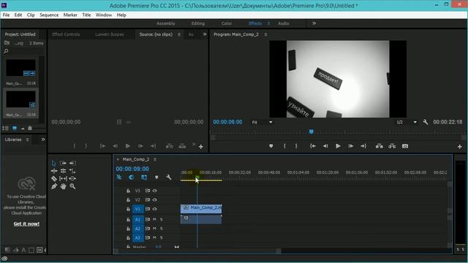Screen dimensions: 468x263
Task: Toggle sync lock on track A3
Action: 148,238
